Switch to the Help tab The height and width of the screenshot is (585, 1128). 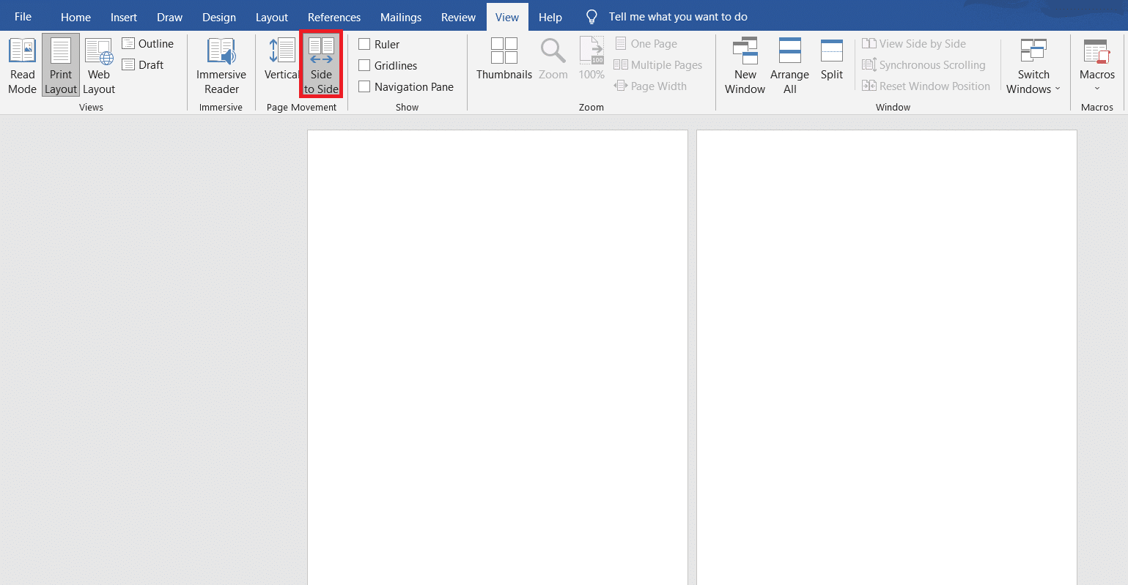point(550,17)
